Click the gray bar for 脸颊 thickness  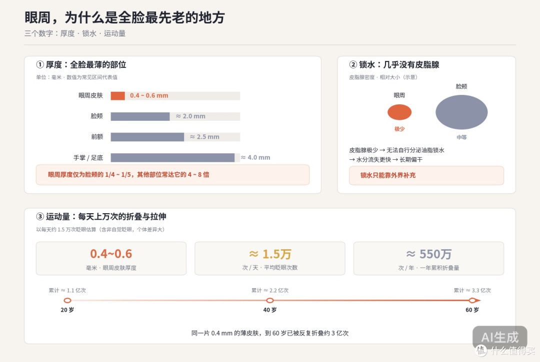tap(140, 116)
